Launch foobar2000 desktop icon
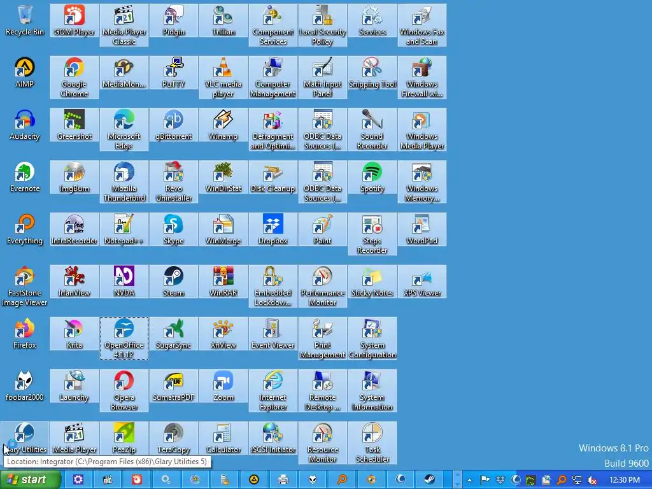Image resolution: width=652 pixels, height=489 pixels. (x=25, y=386)
